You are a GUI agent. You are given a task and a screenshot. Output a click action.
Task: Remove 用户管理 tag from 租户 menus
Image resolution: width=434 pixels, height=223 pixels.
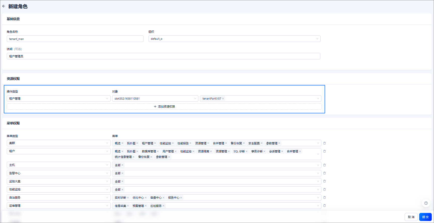coord(176,151)
